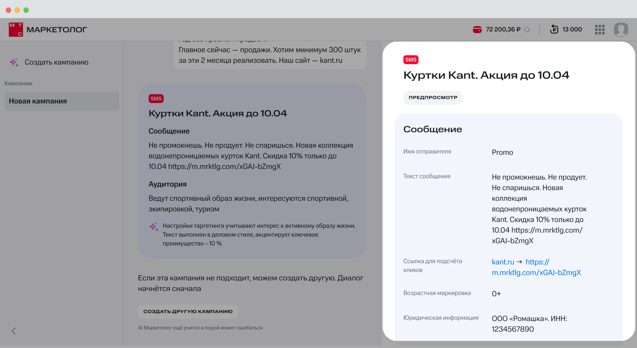The height and width of the screenshot is (348, 637).
Task: Click the bonus rubles cashback icon
Action: (554, 29)
